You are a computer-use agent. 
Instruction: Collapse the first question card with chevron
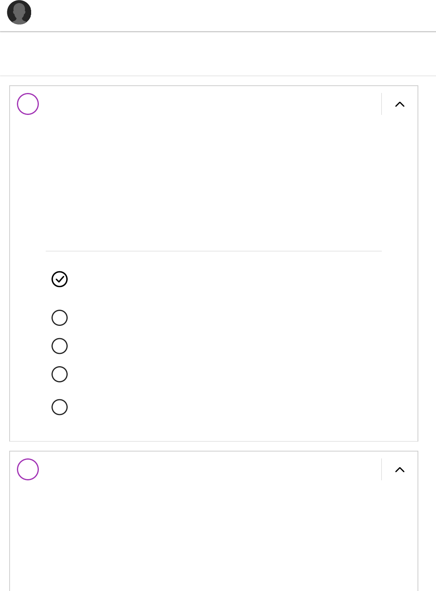coord(400,104)
